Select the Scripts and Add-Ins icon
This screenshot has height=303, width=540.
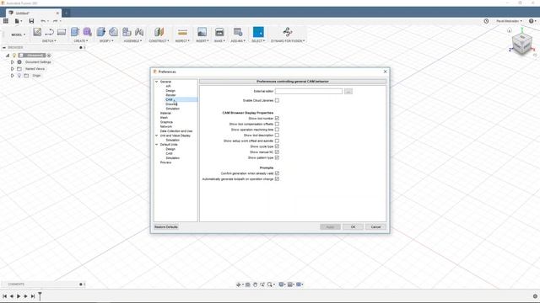[x=238, y=32]
